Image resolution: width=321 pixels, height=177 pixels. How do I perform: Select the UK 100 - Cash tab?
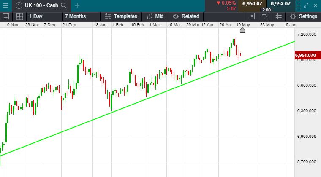coord(40,5)
